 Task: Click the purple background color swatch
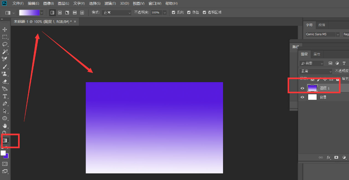coord(6,155)
